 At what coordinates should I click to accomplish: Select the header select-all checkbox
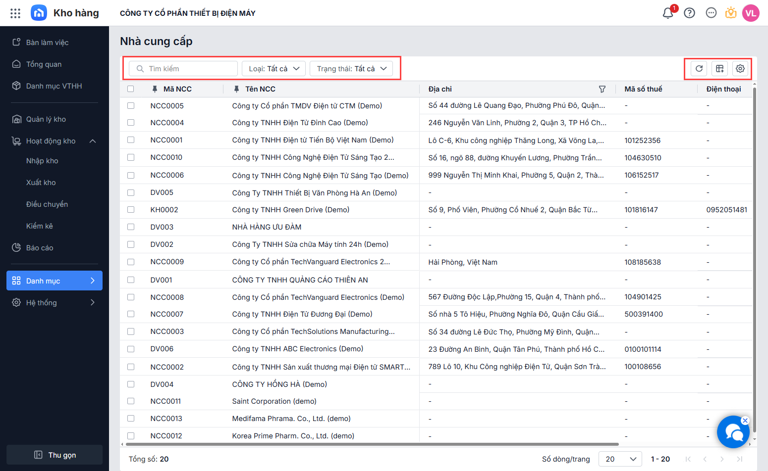(131, 89)
